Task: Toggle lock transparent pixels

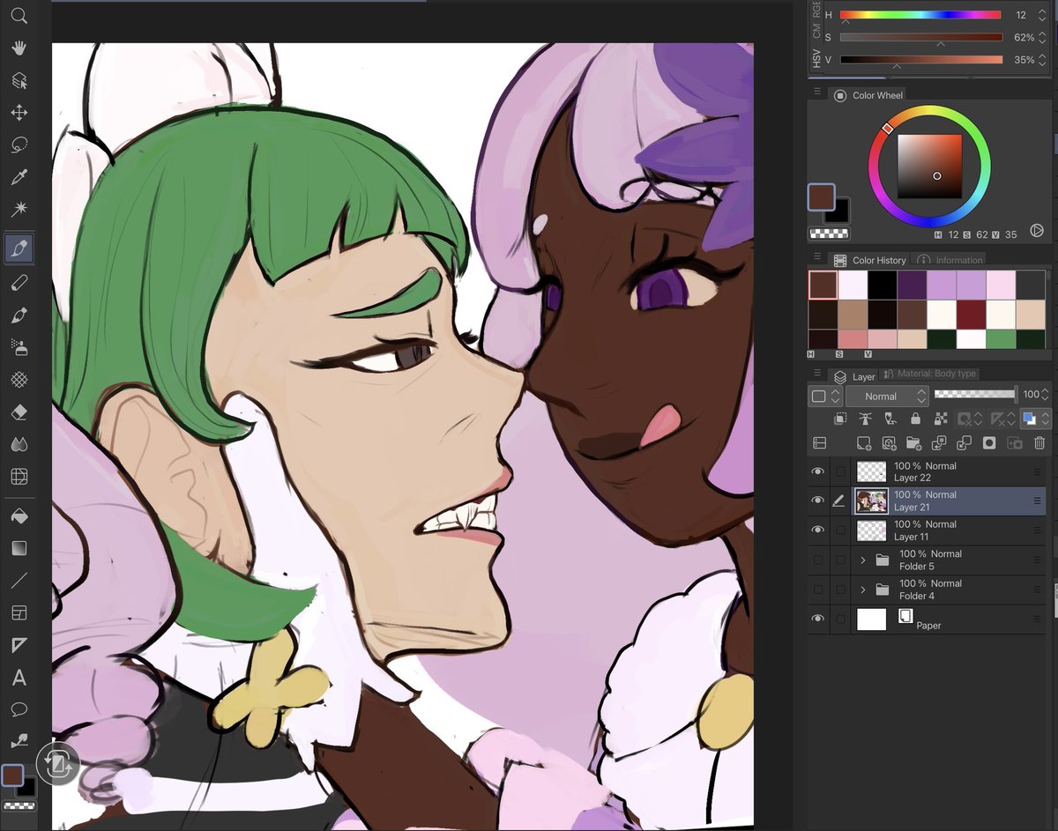Action: point(940,419)
